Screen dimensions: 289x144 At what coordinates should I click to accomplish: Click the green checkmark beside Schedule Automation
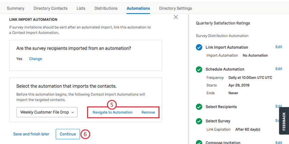199,69
